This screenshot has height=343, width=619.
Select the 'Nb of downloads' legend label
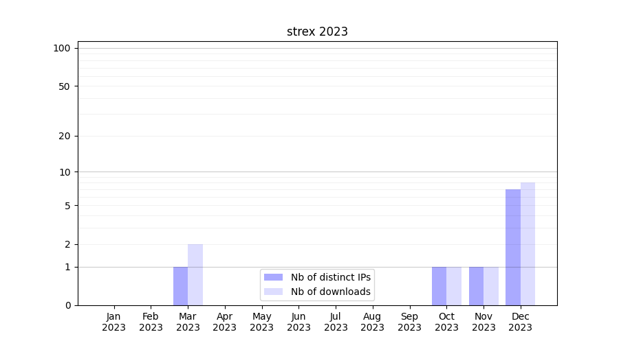point(330,292)
